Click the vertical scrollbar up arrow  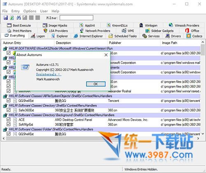pyautogui.click(x=203, y=42)
